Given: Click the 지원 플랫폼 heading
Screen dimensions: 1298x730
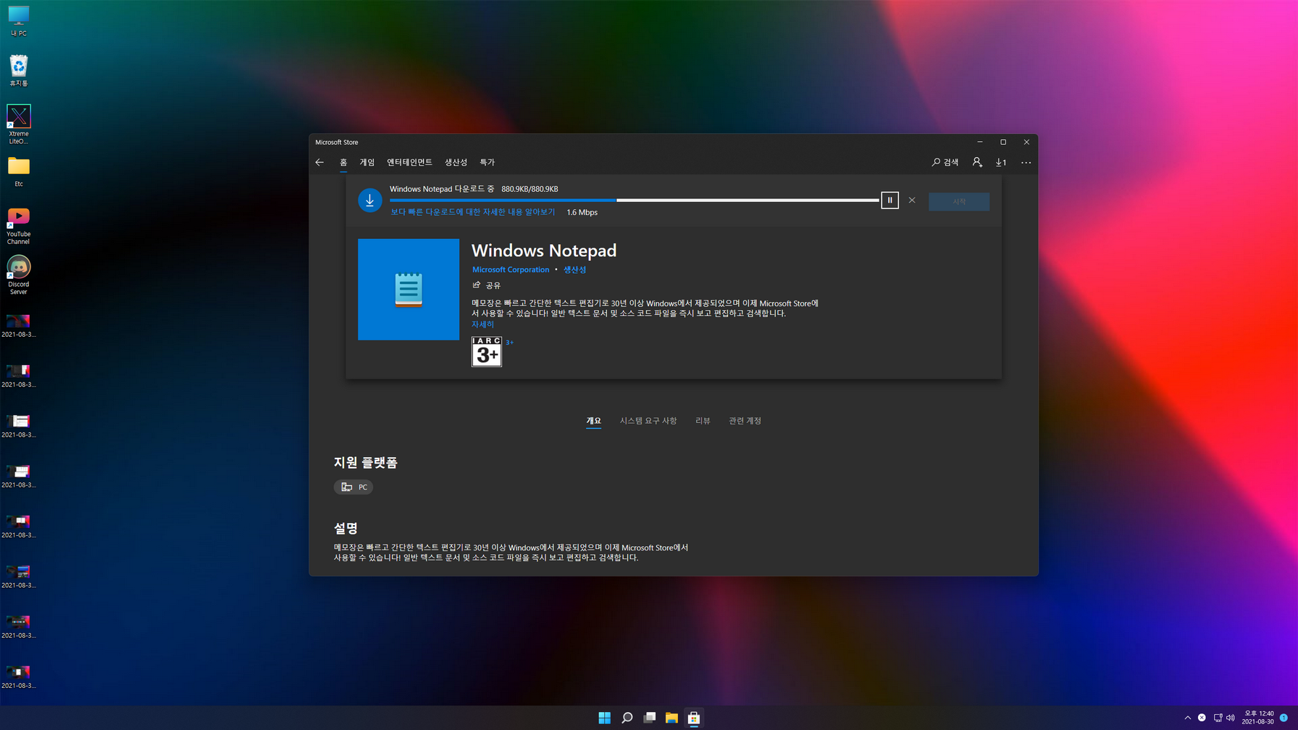Looking at the screenshot, I should pos(366,463).
